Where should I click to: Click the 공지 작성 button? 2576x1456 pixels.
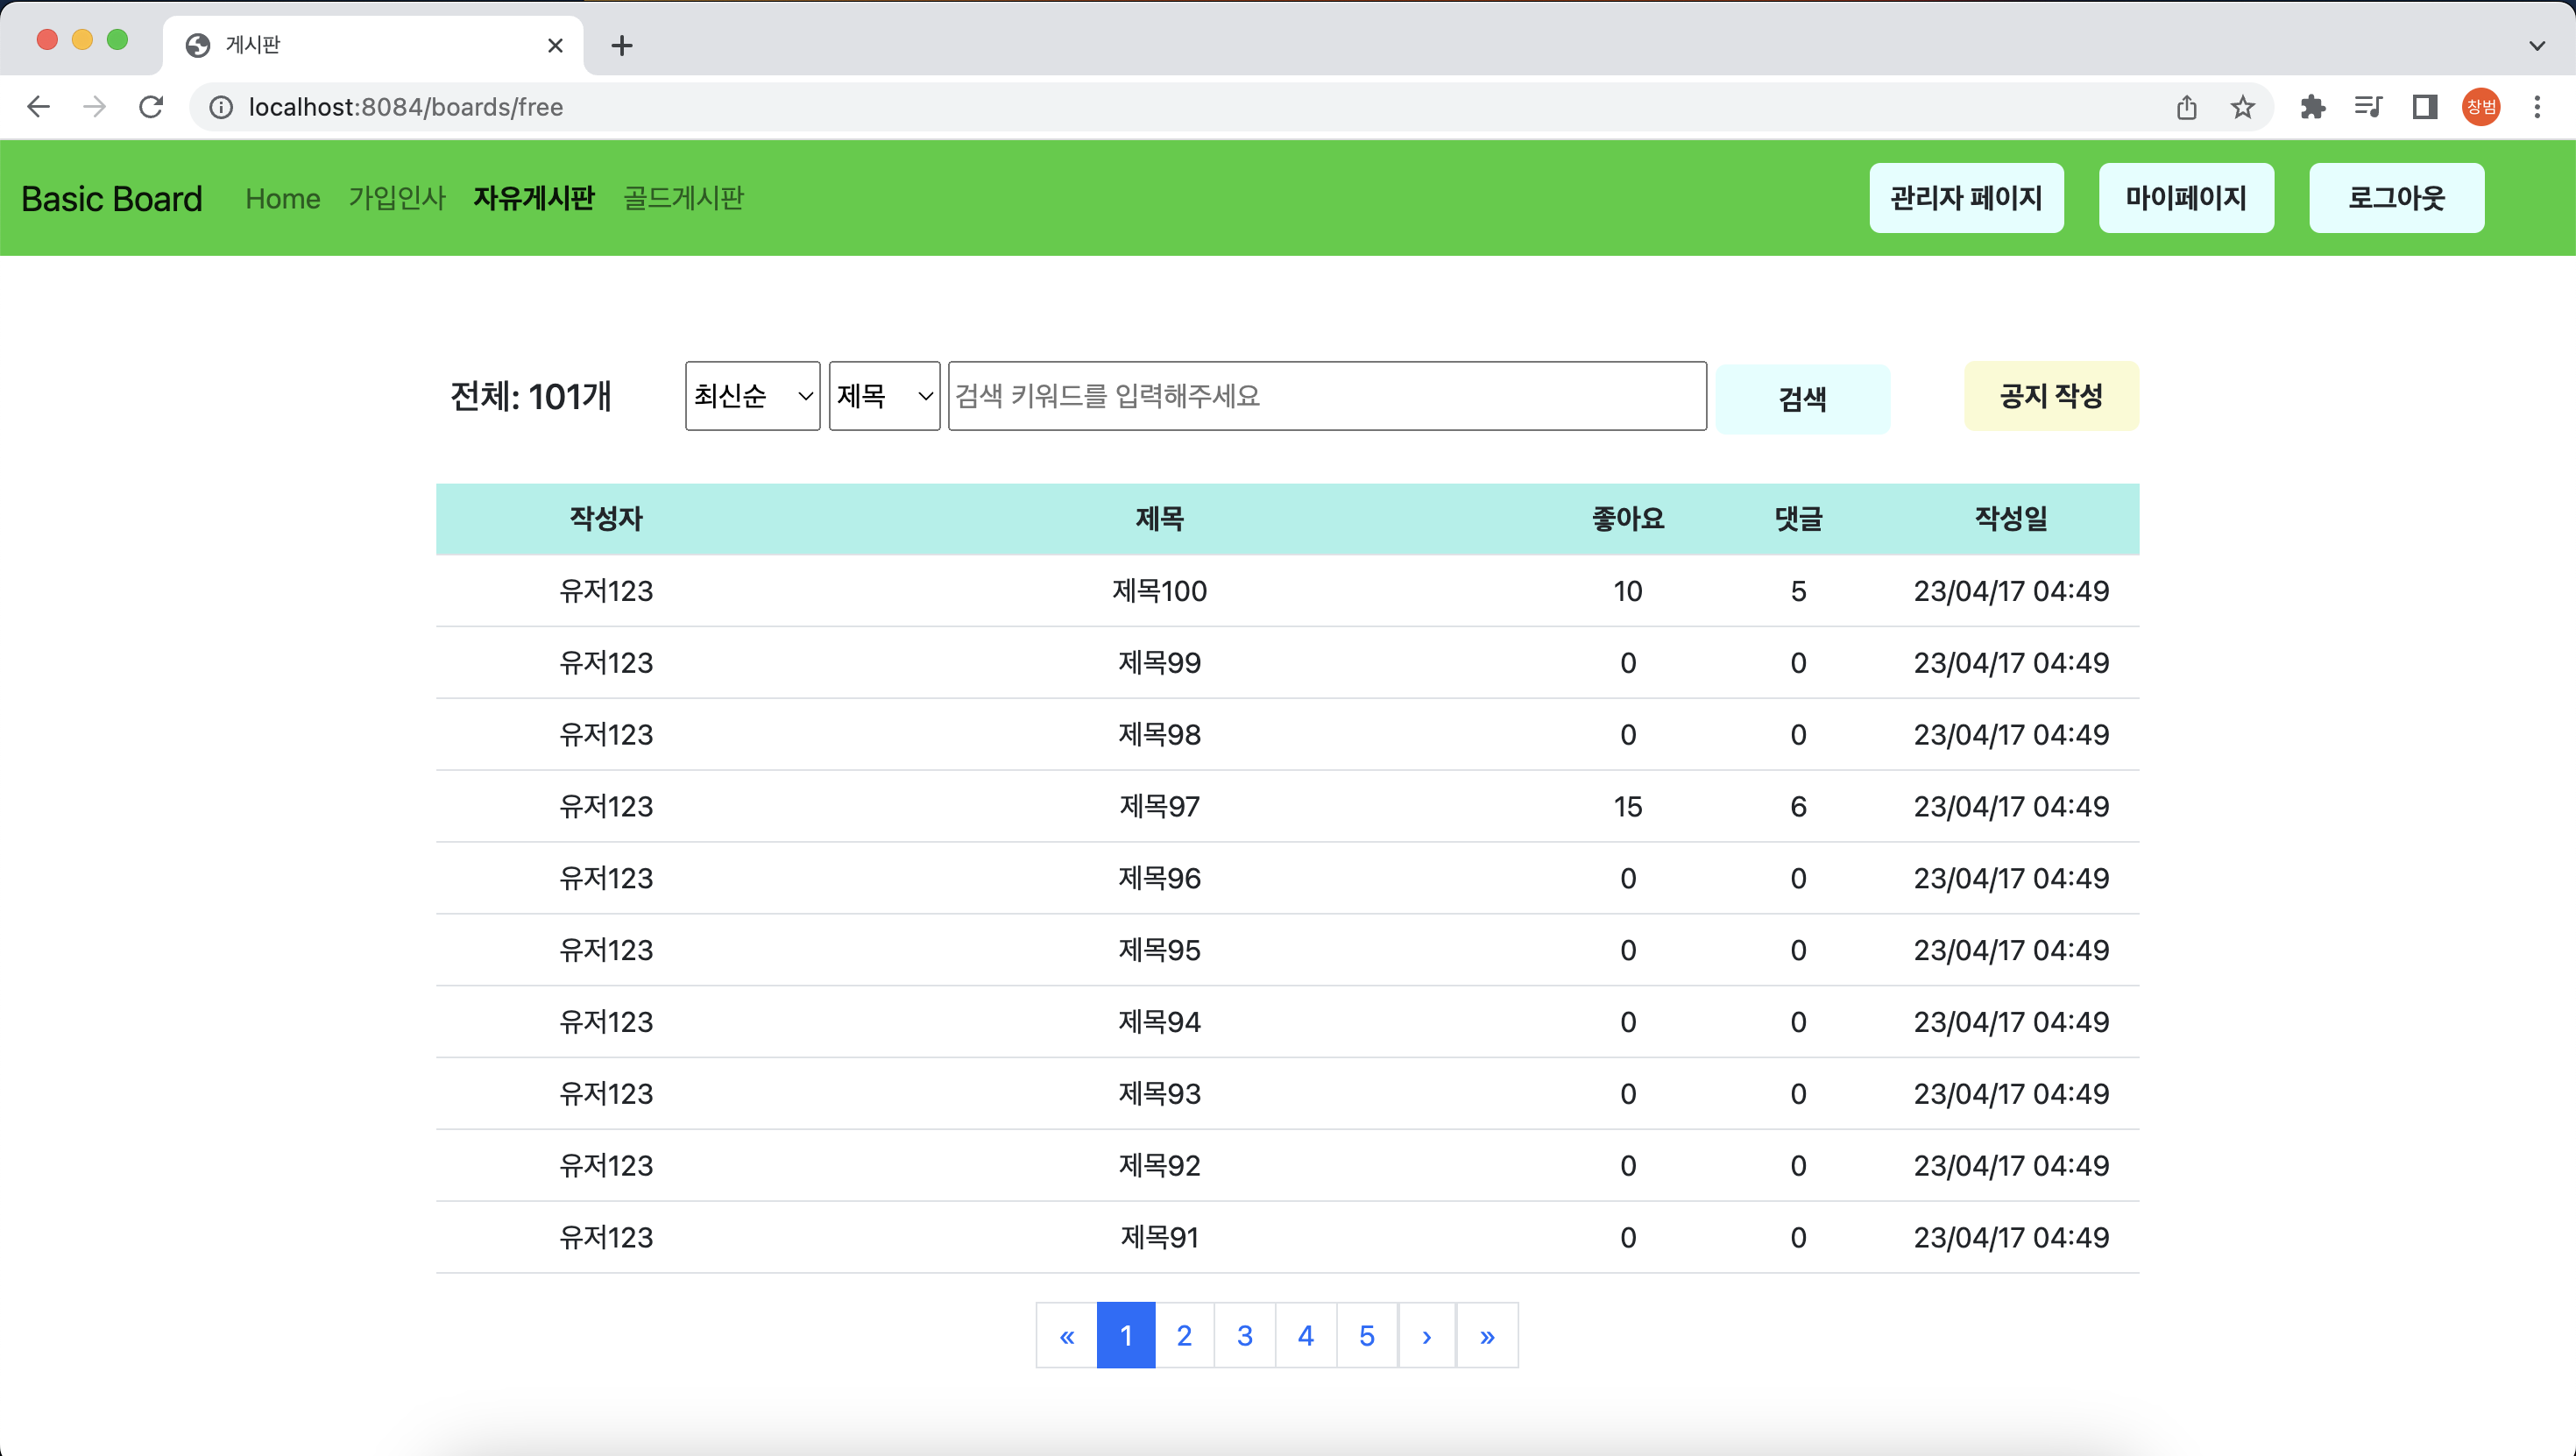click(x=2051, y=396)
